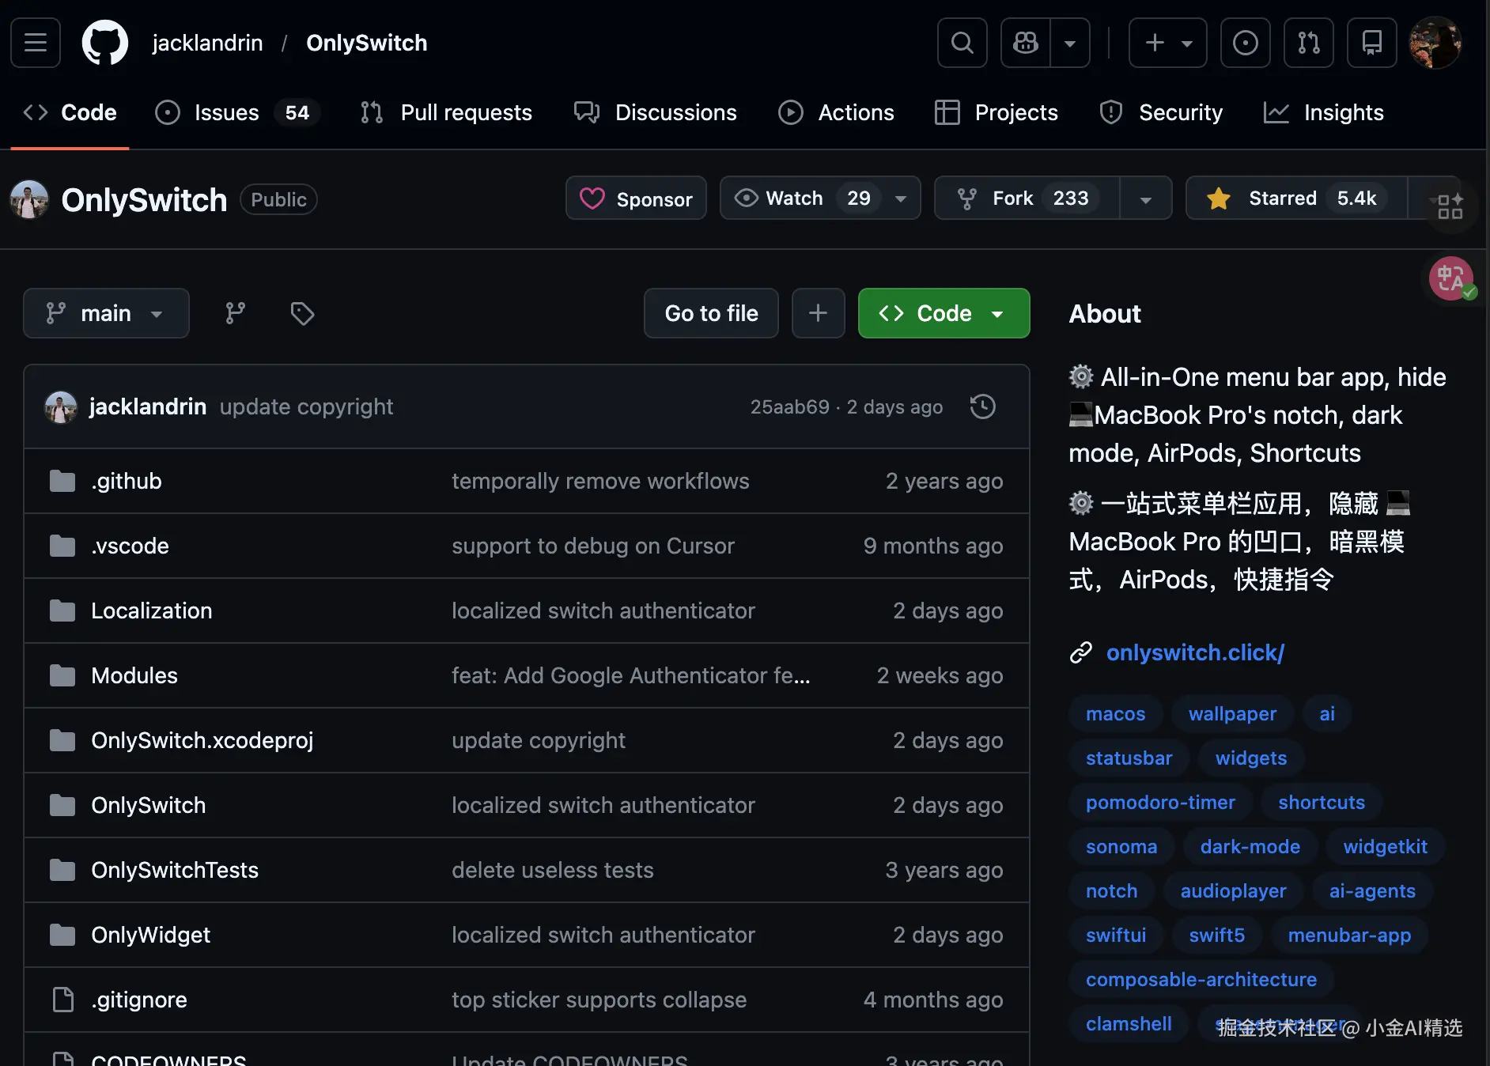This screenshot has width=1490, height=1066.
Task: Open the Pull requests tab
Action: click(446, 112)
